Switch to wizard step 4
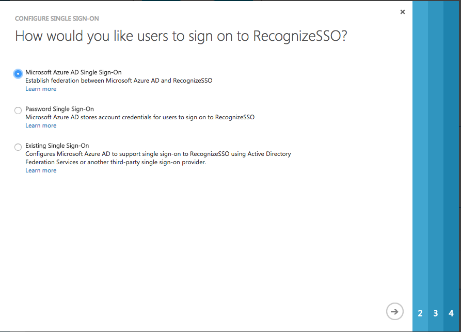The height and width of the screenshot is (332, 461). tap(451, 313)
